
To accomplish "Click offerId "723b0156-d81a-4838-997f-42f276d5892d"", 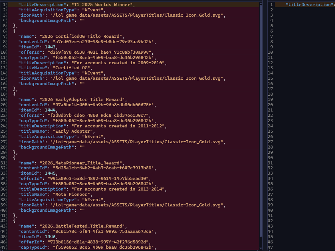I will pos(98,242).
